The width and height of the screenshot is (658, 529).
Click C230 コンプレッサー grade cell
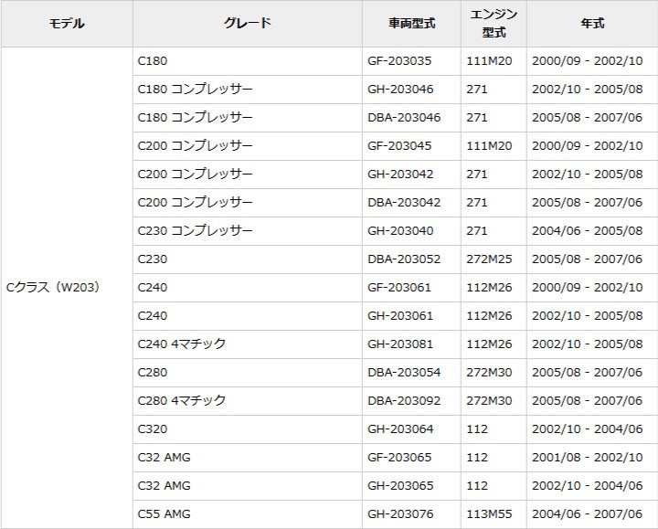pyautogui.click(x=248, y=231)
